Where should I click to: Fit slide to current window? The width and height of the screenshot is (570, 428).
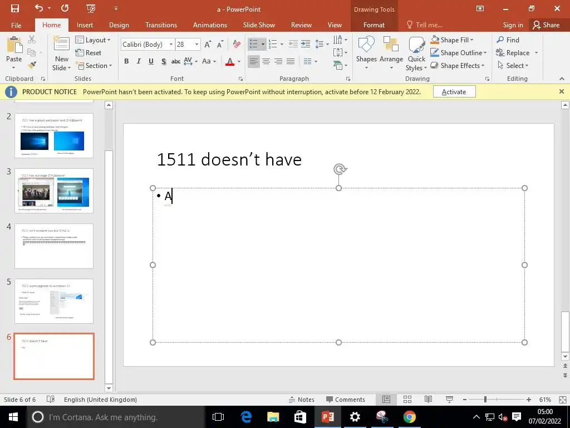coord(563,399)
